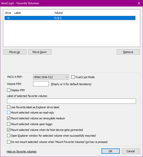The height and width of the screenshot is (157, 143).
Task: Enable Mount selected volume upon logon
Action: 8,124
